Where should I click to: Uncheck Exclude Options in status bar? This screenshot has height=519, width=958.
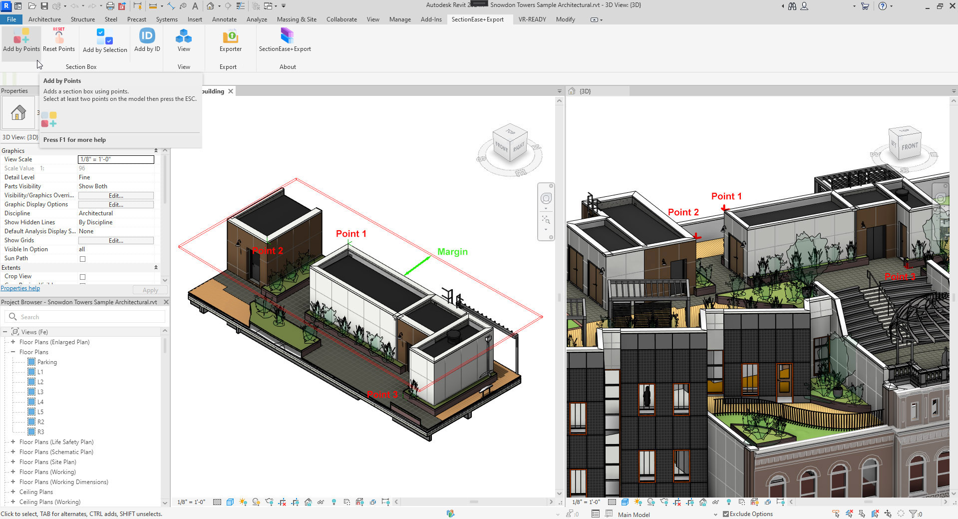click(x=725, y=514)
